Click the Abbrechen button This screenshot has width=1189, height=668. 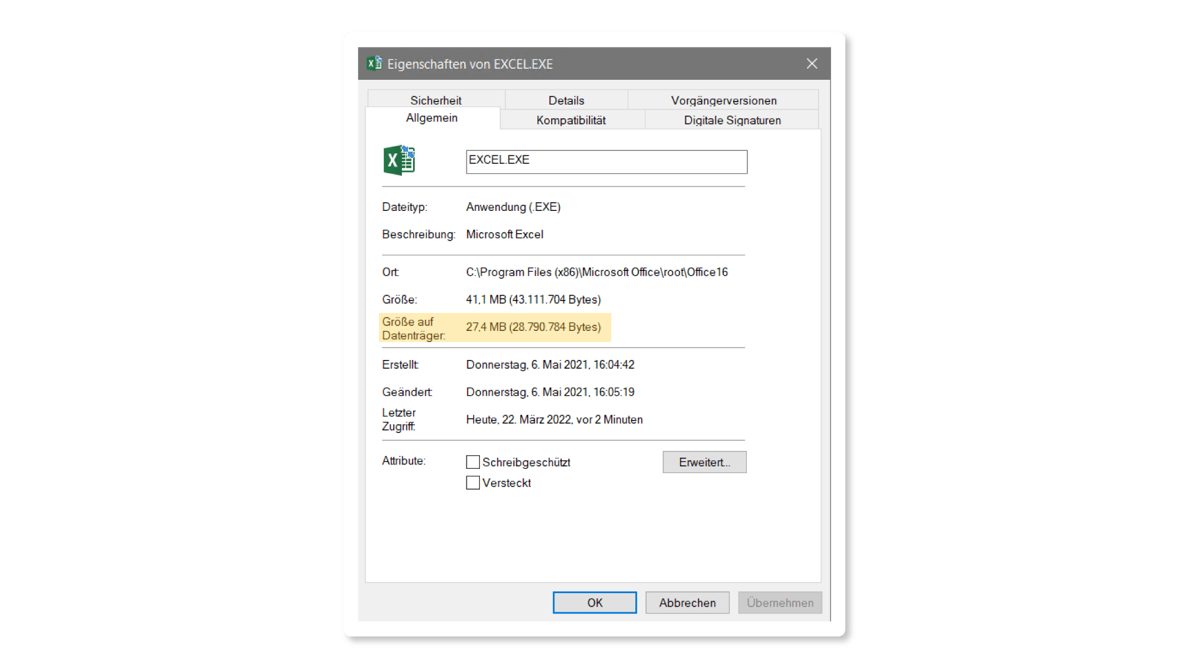point(687,602)
